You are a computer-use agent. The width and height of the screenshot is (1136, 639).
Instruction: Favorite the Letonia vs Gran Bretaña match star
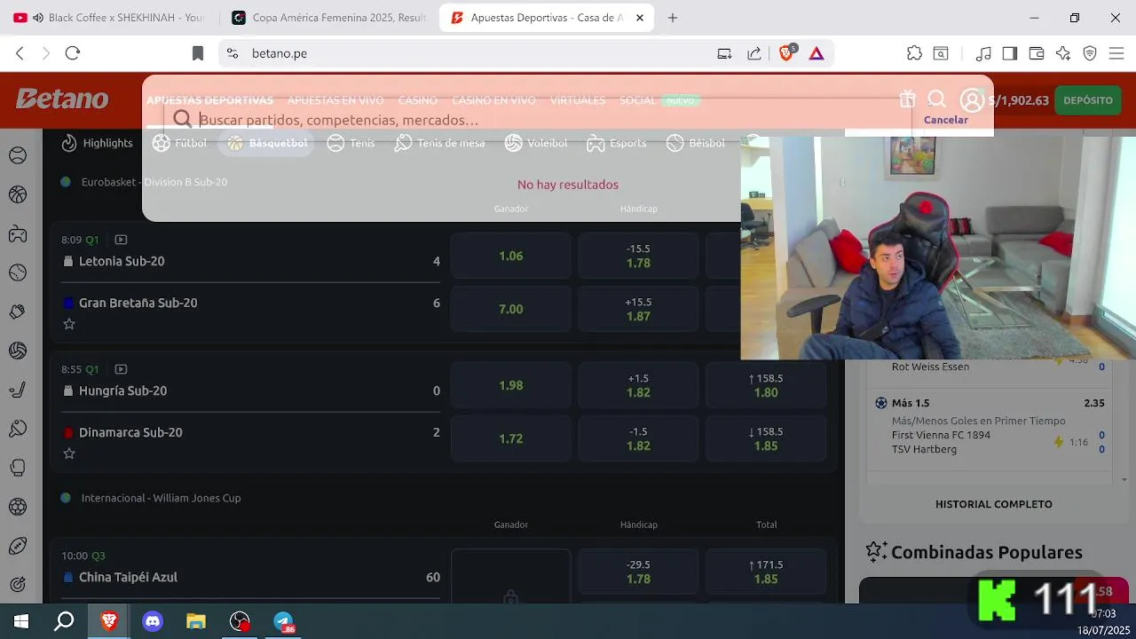point(69,324)
